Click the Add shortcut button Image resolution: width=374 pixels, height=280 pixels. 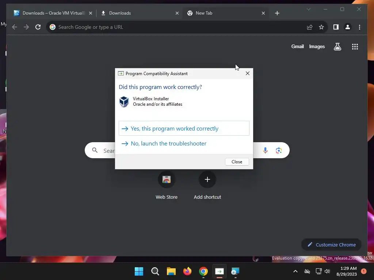(207, 185)
